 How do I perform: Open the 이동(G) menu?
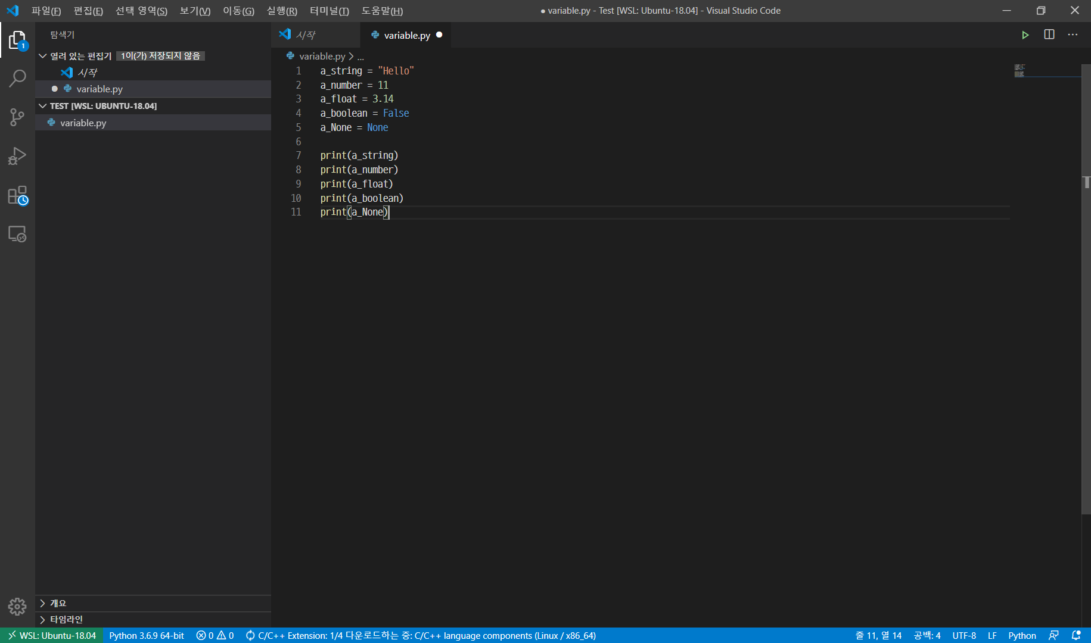point(238,11)
